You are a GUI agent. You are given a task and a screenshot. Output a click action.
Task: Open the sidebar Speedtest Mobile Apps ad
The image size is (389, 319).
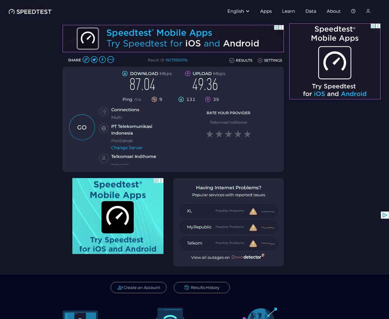click(335, 61)
